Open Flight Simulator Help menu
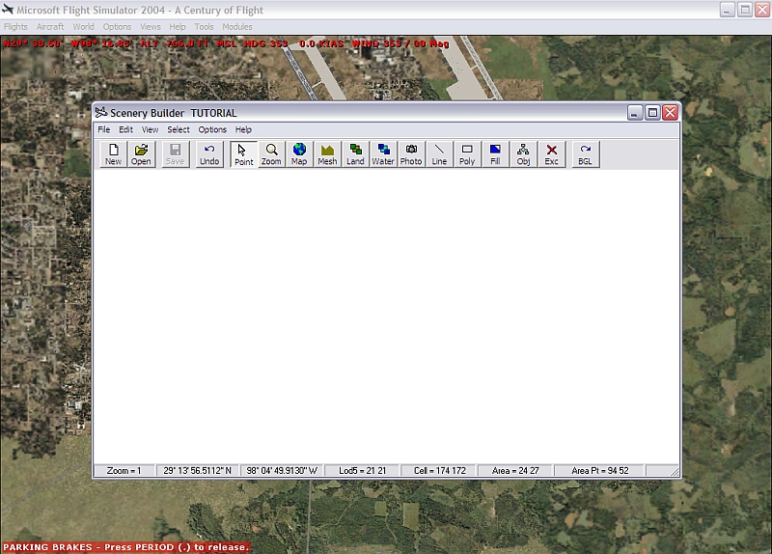772x554 pixels. 178,27
